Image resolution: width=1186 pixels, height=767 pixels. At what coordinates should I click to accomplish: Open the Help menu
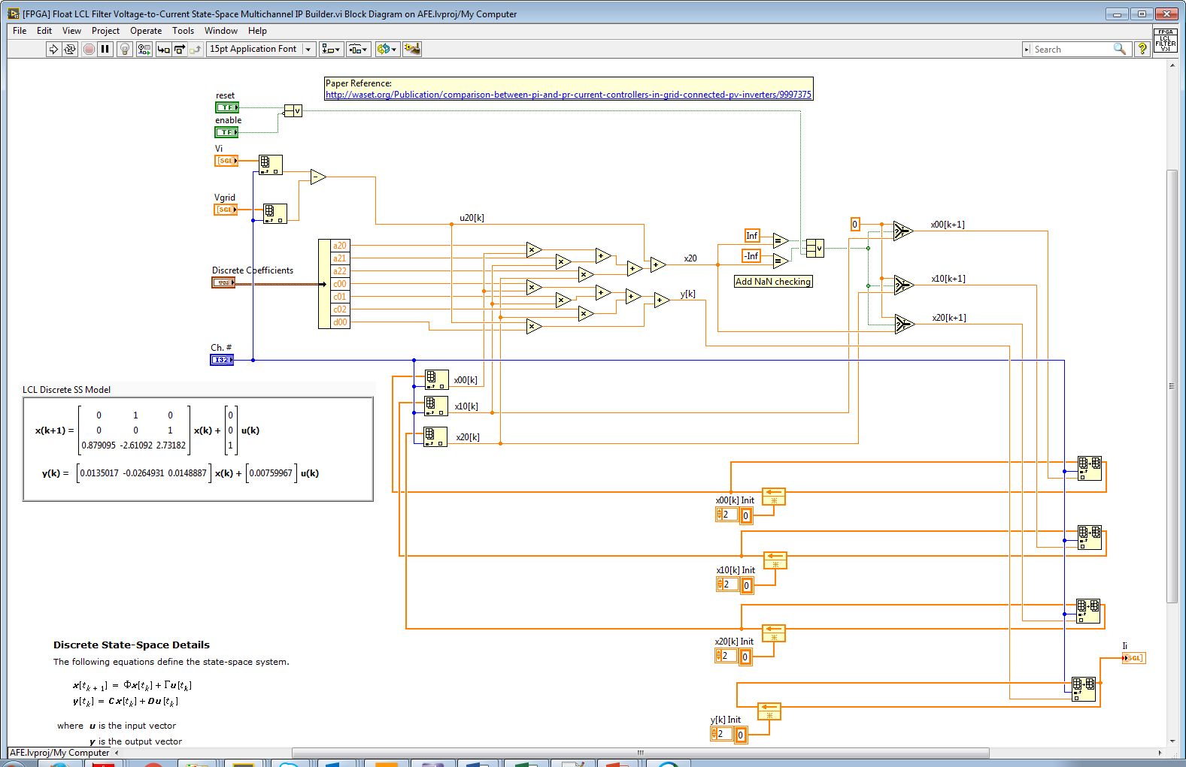[257, 31]
